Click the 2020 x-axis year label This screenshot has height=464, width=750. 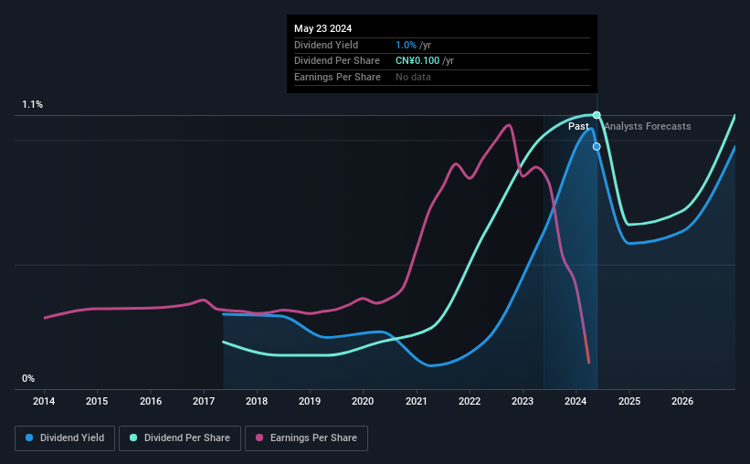point(363,401)
